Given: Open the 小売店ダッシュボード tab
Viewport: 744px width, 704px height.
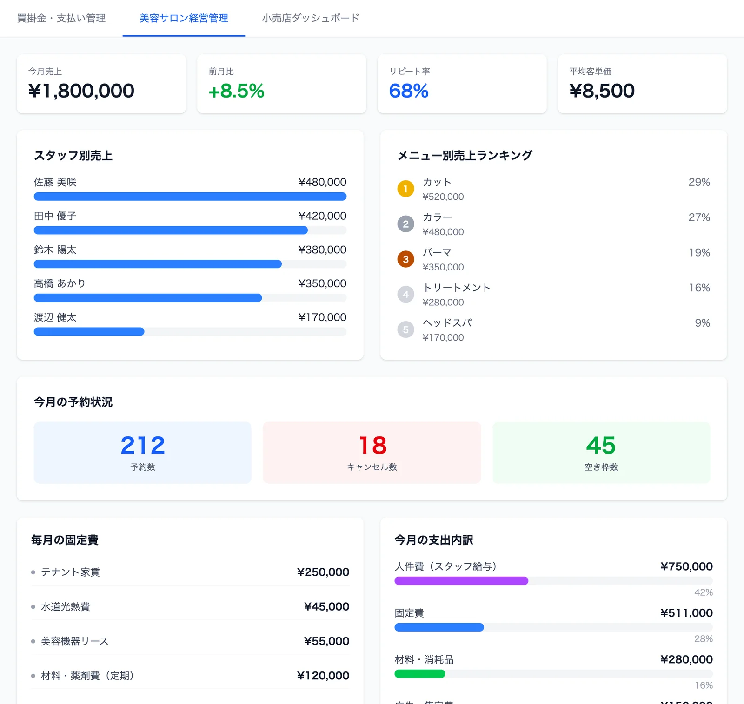Looking at the screenshot, I should click(311, 18).
